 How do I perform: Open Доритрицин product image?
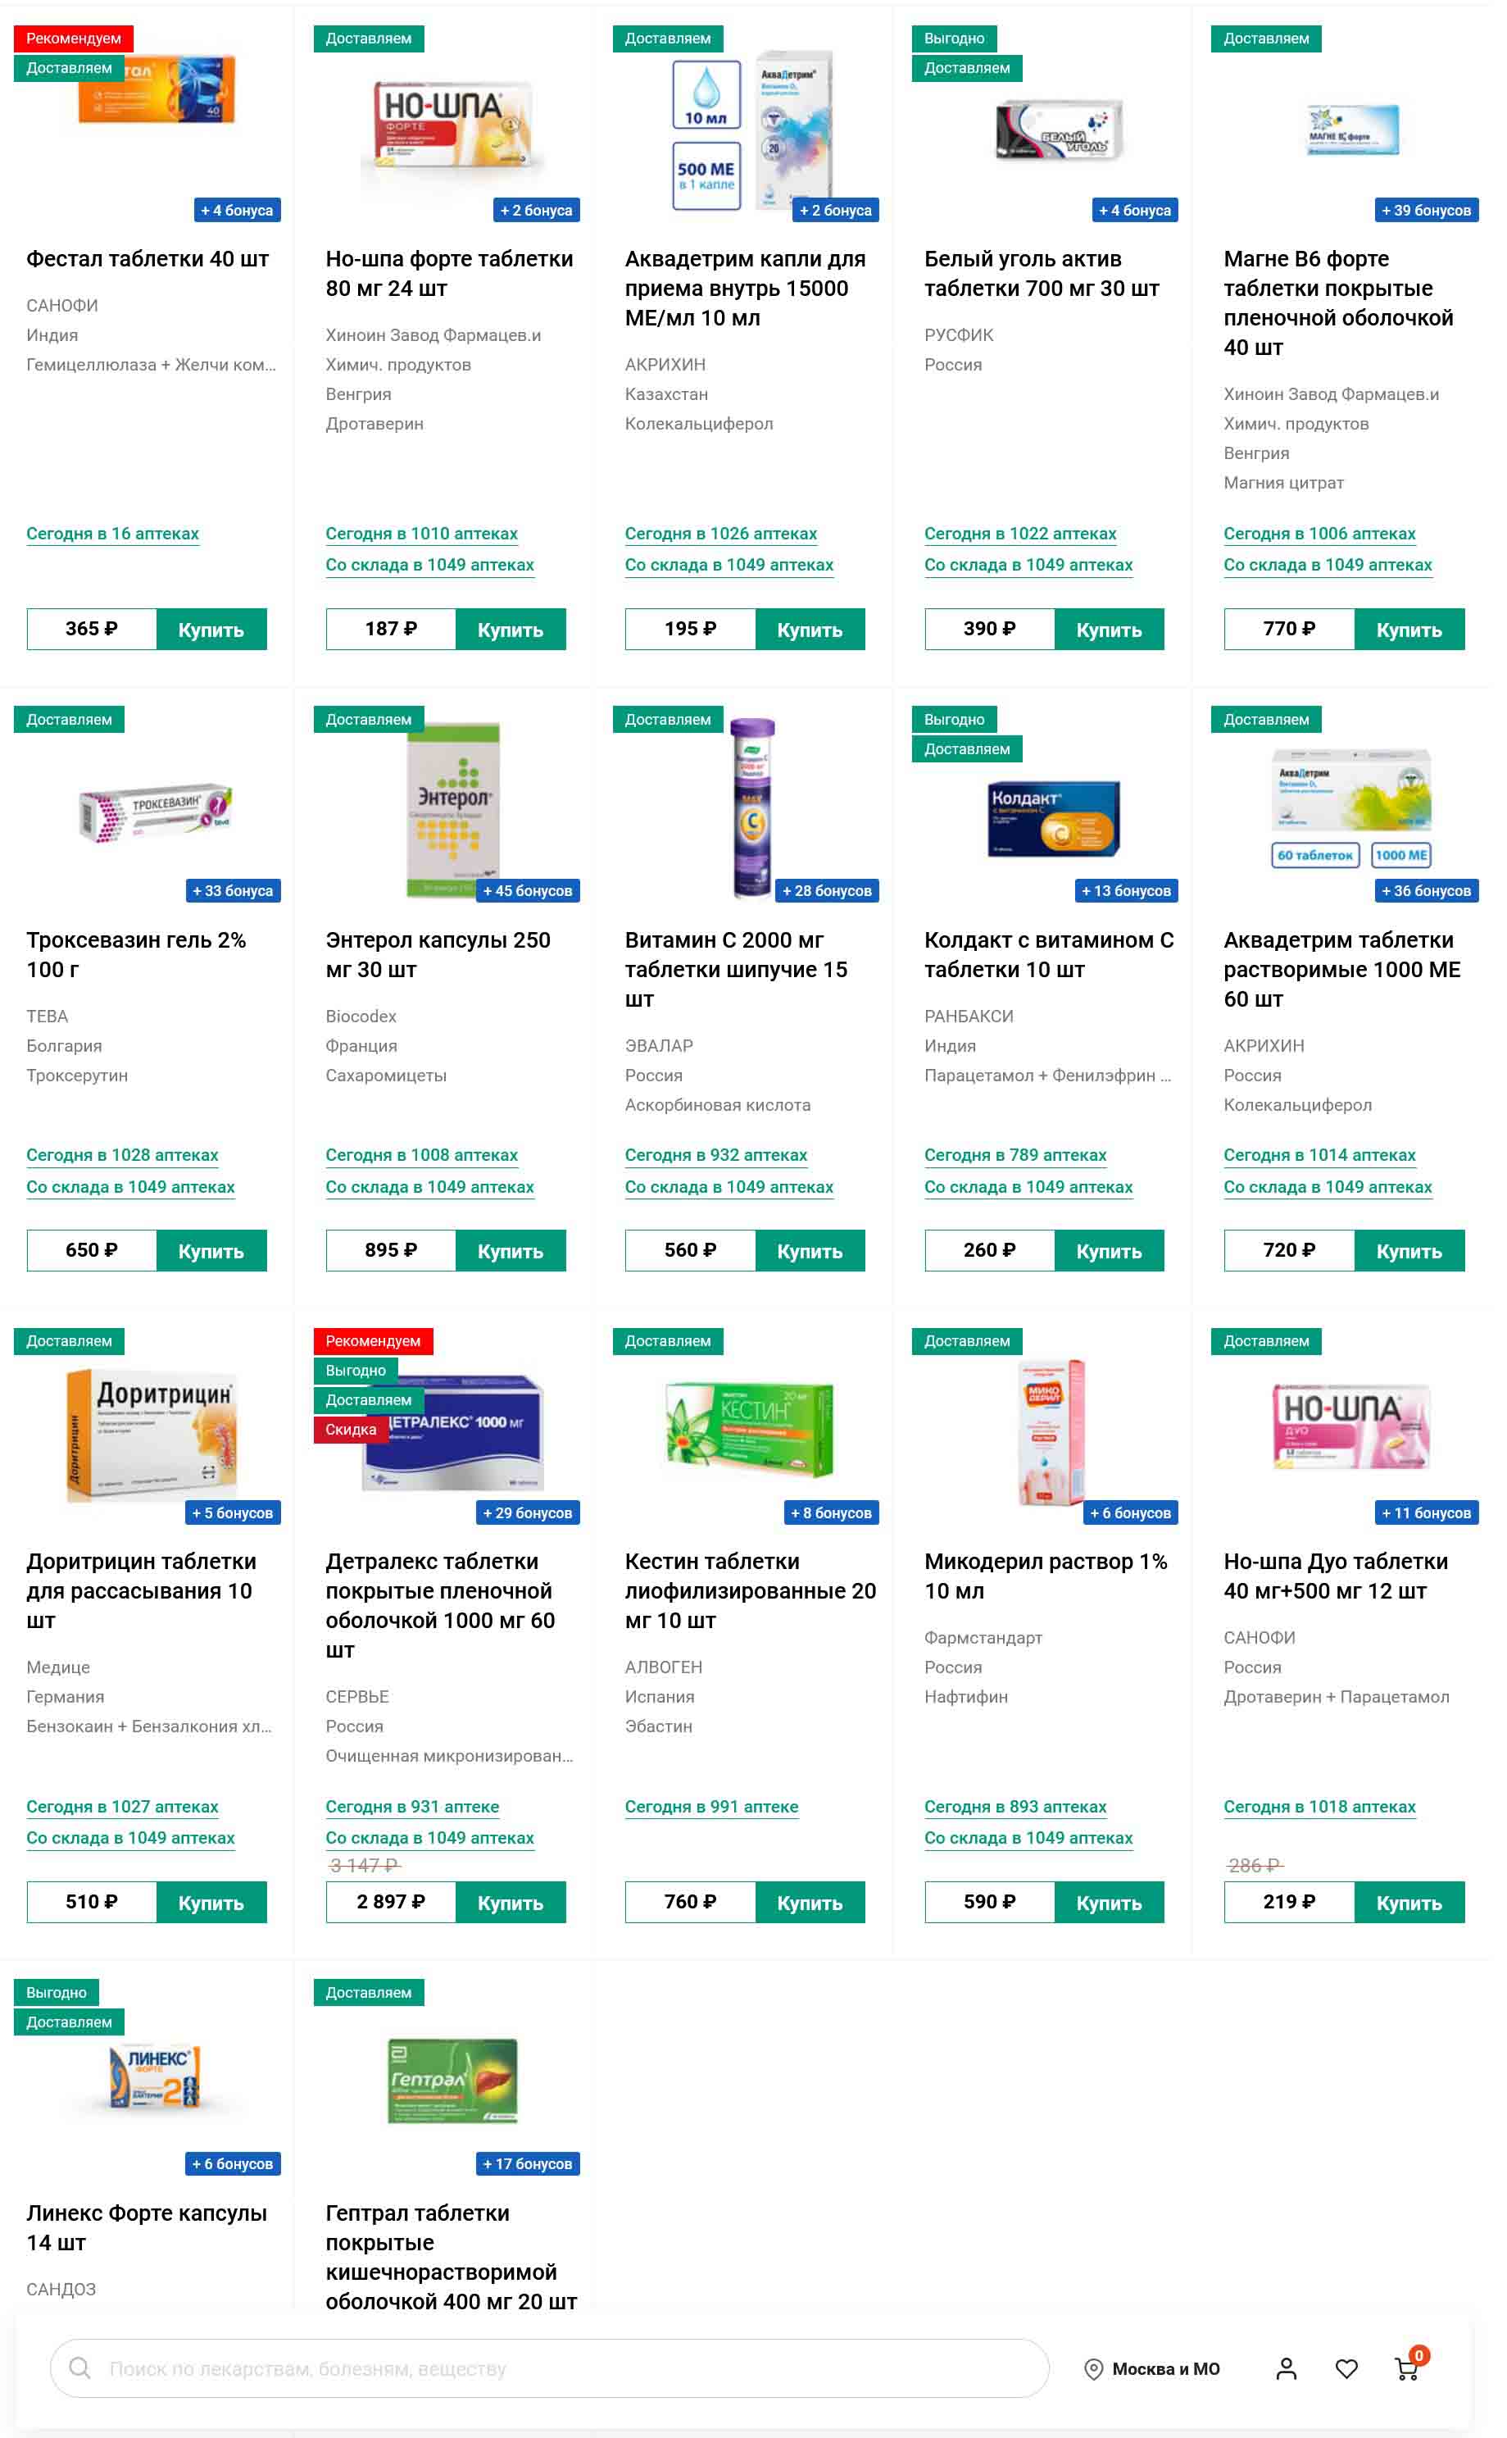(x=152, y=1433)
